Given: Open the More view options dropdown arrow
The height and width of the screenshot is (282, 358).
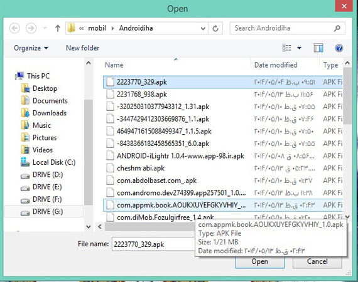Looking at the screenshot, I should (299, 48).
